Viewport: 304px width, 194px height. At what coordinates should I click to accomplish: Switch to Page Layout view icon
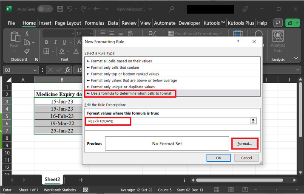[x=231, y=190]
